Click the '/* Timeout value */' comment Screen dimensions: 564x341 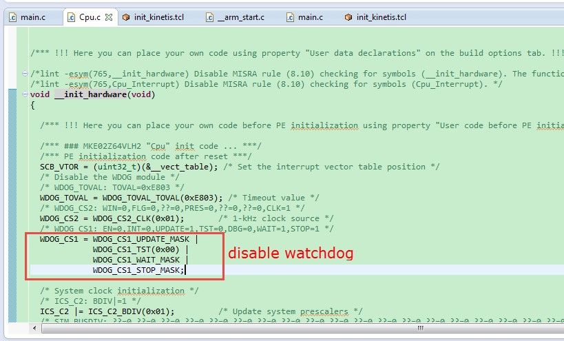[273, 198]
